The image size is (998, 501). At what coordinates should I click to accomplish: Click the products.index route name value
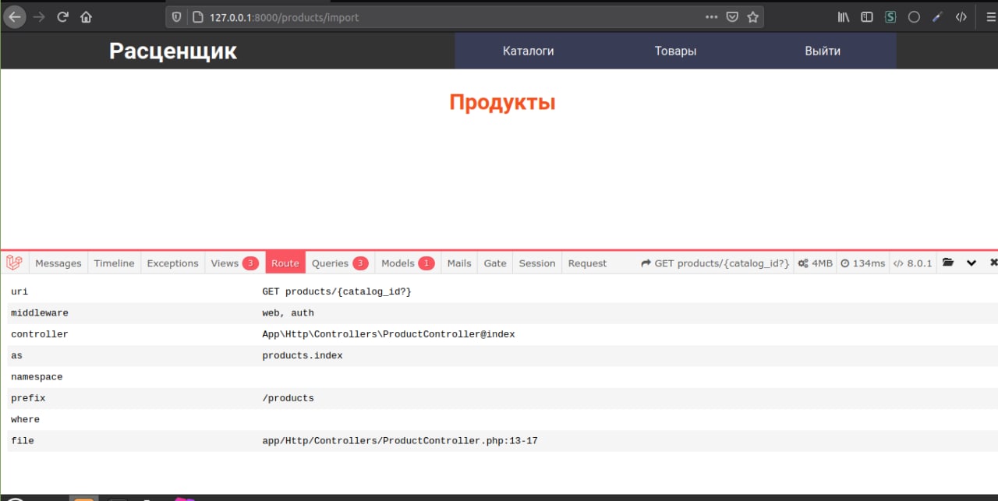point(303,355)
